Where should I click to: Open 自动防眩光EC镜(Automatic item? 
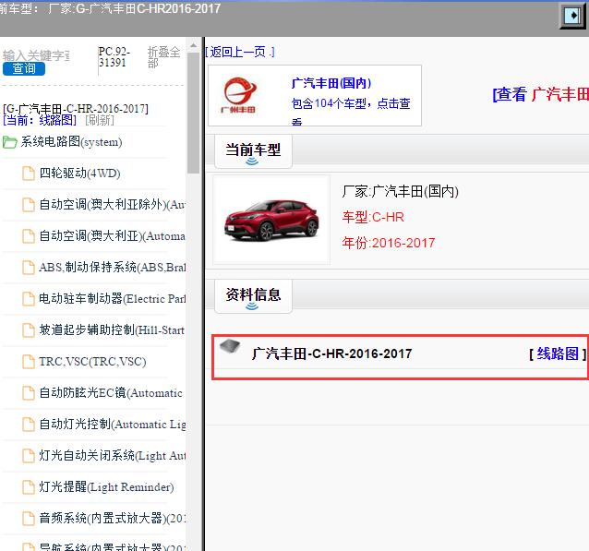pos(111,393)
